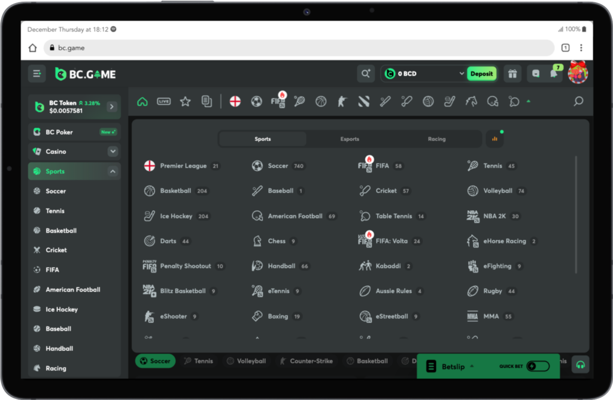This screenshot has height=400, width=613.
Task: Open favorites via the star icon
Action: [x=186, y=102]
